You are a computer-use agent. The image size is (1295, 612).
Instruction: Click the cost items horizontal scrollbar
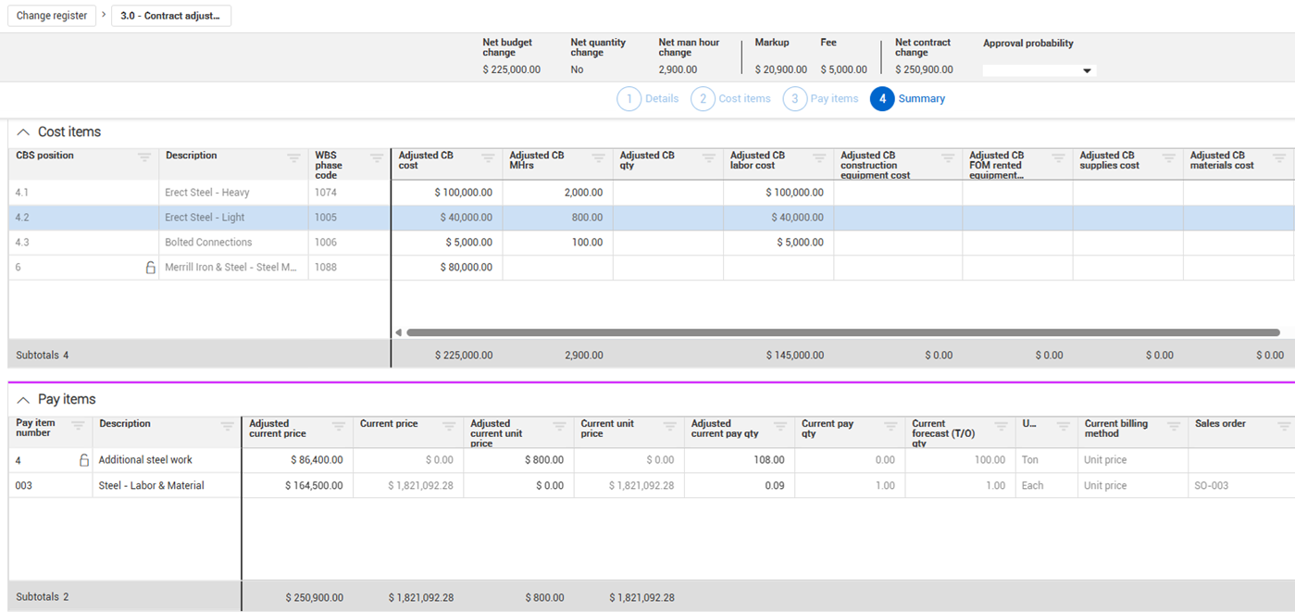[x=842, y=332]
